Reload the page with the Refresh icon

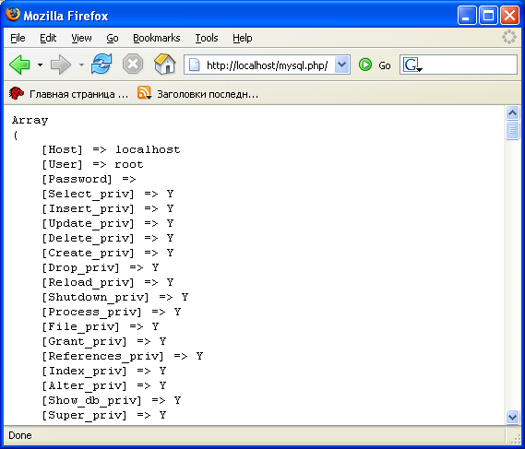click(101, 64)
